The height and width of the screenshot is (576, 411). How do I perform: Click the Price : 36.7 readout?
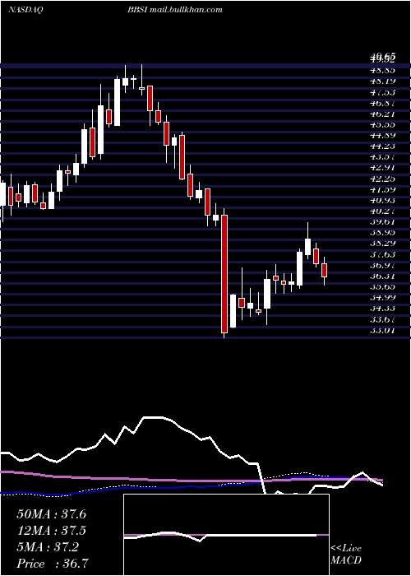pos(51,564)
